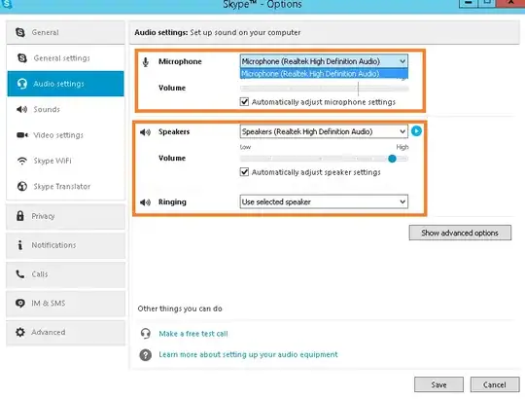Open Skype WiFi settings
The height and width of the screenshot is (399, 525).
pyautogui.click(x=65, y=161)
